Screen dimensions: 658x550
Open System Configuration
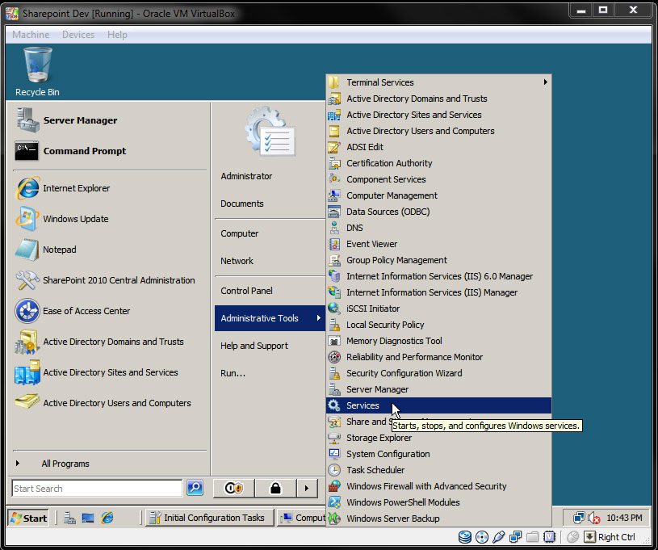click(438, 454)
